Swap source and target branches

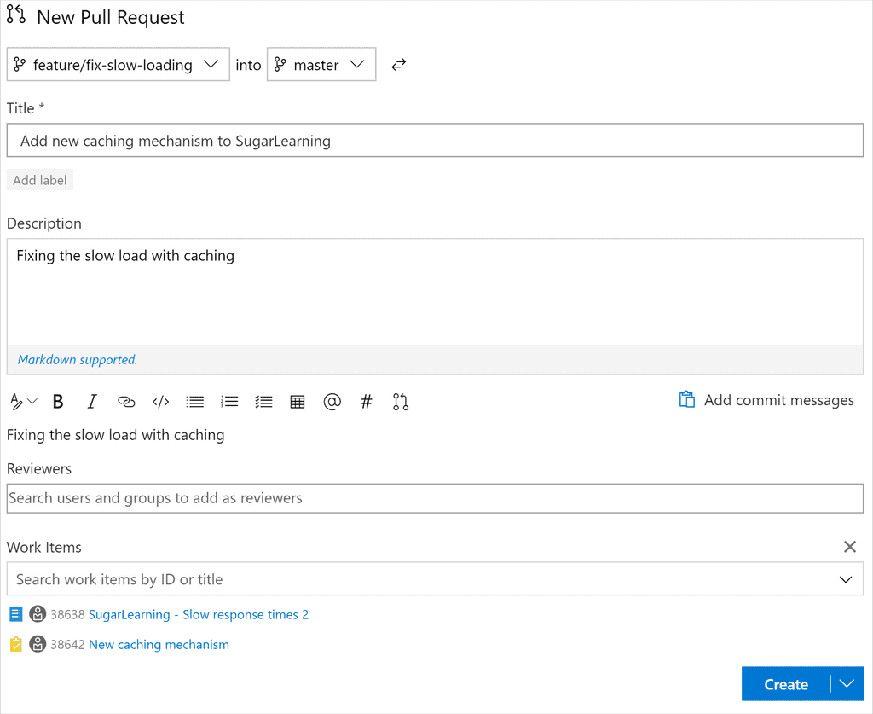pyautogui.click(x=398, y=63)
